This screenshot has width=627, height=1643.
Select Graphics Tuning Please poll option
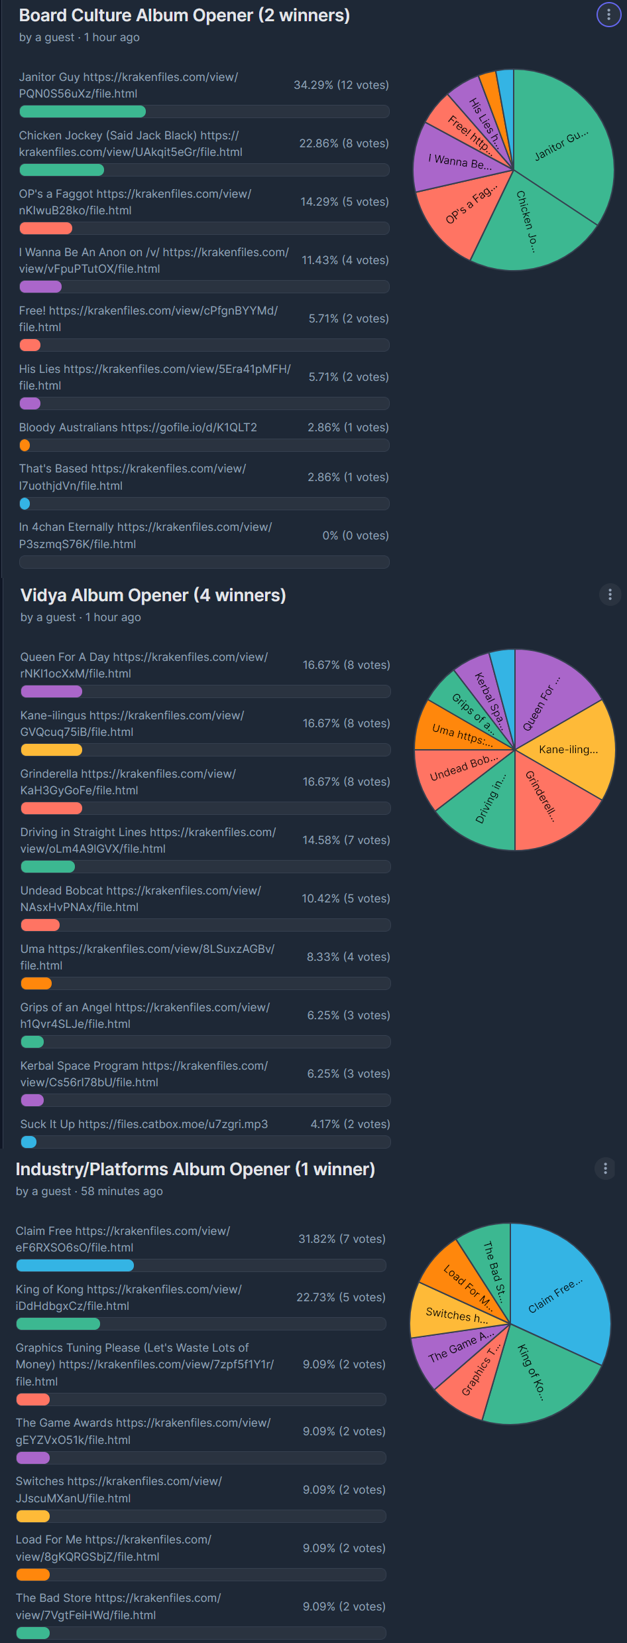click(145, 1364)
